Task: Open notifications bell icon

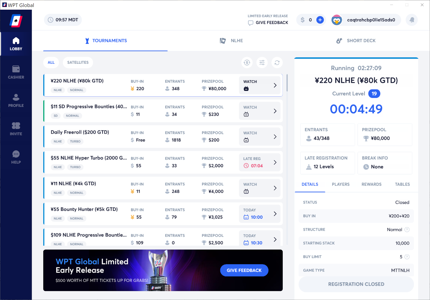Action: 412,20
